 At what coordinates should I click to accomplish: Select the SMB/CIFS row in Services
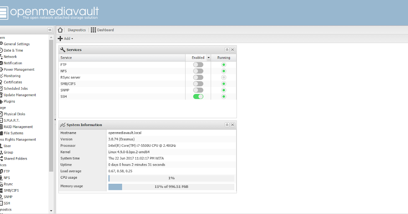pos(148,84)
